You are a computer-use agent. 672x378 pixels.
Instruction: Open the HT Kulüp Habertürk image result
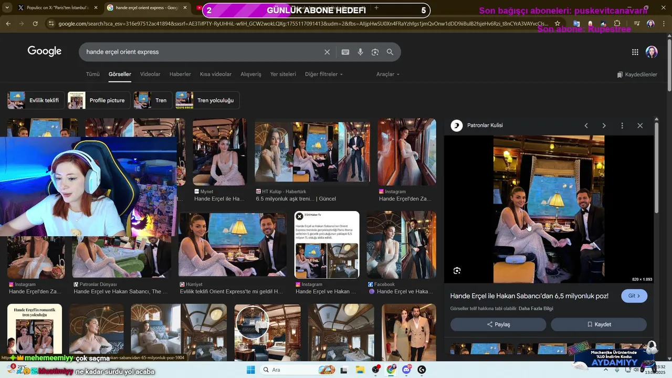tap(312, 152)
